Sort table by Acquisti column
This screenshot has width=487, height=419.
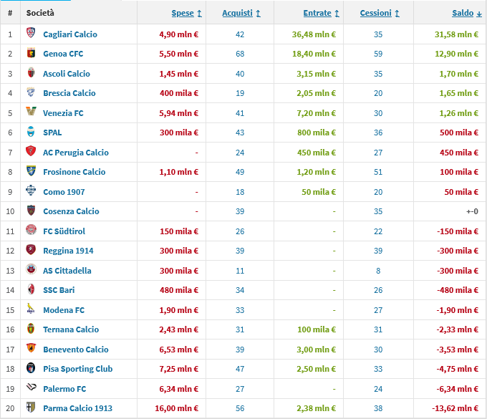click(241, 13)
